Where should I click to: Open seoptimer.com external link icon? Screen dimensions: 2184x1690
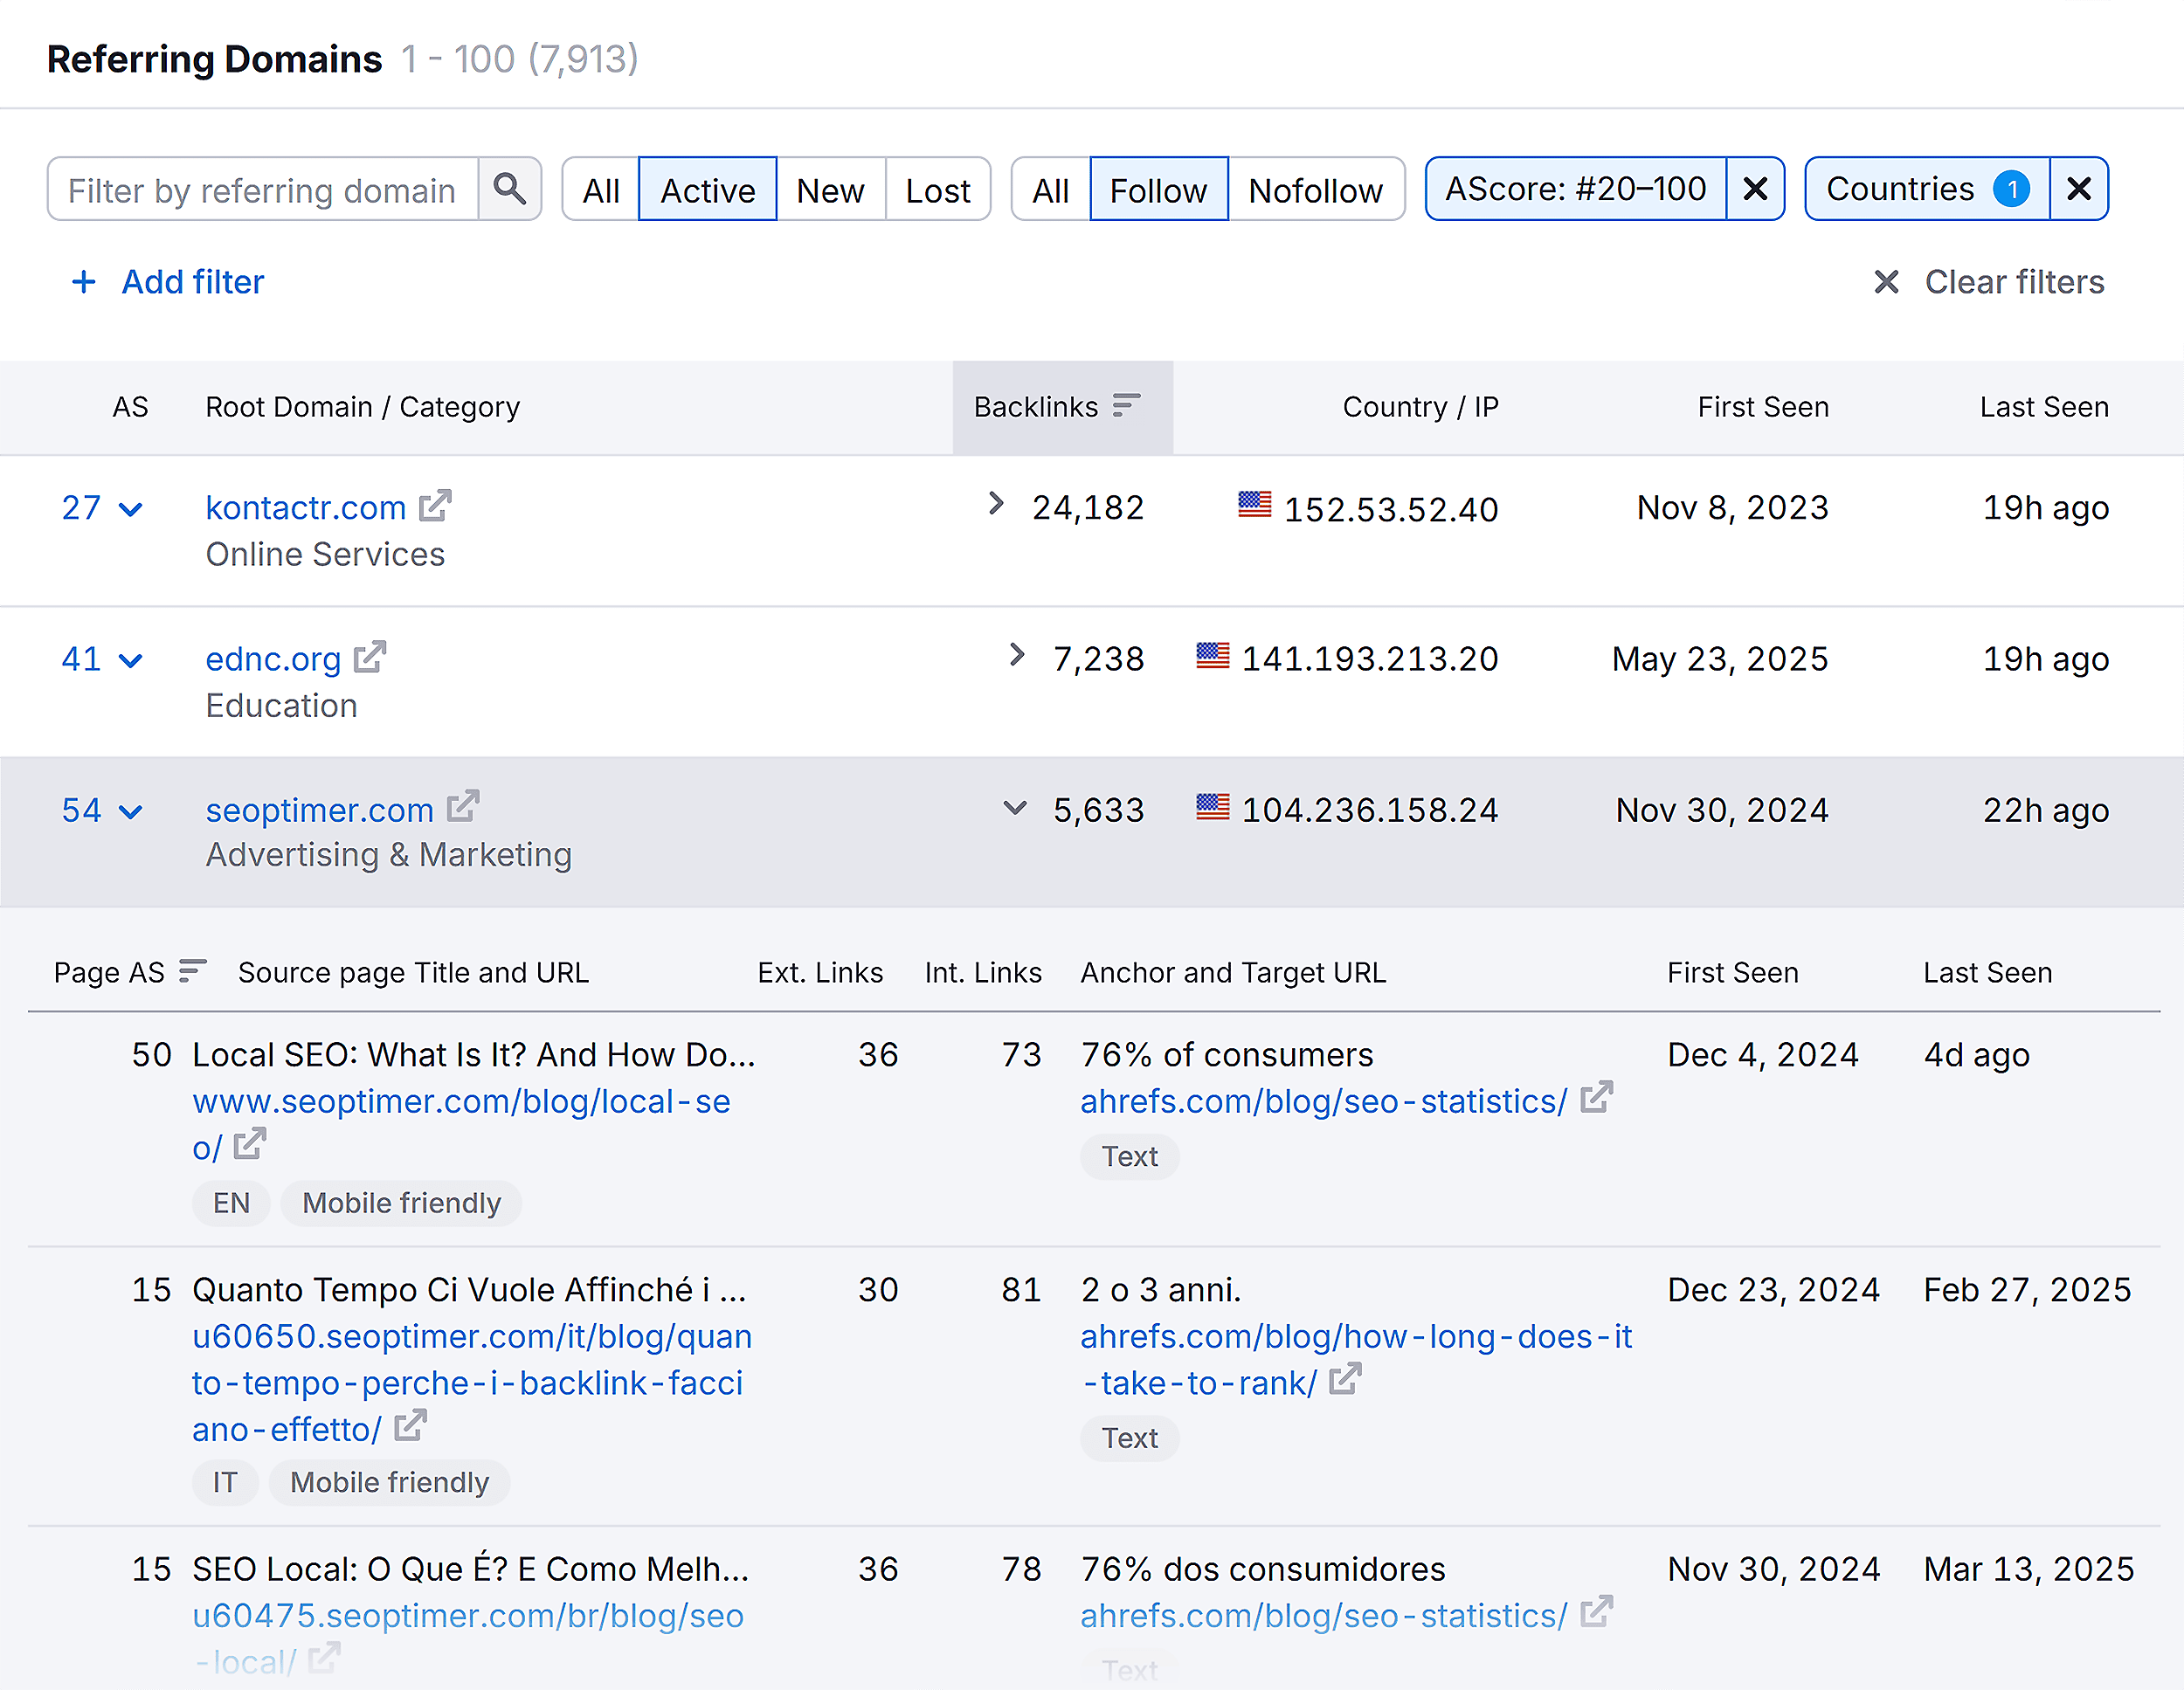[463, 807]
